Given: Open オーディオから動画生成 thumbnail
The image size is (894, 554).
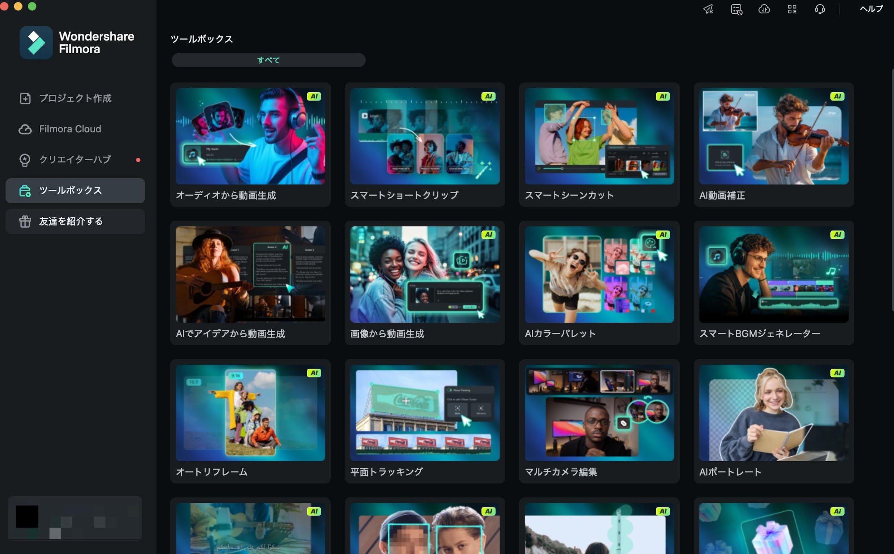Looking at the screenshot, I should pos(250,136).
